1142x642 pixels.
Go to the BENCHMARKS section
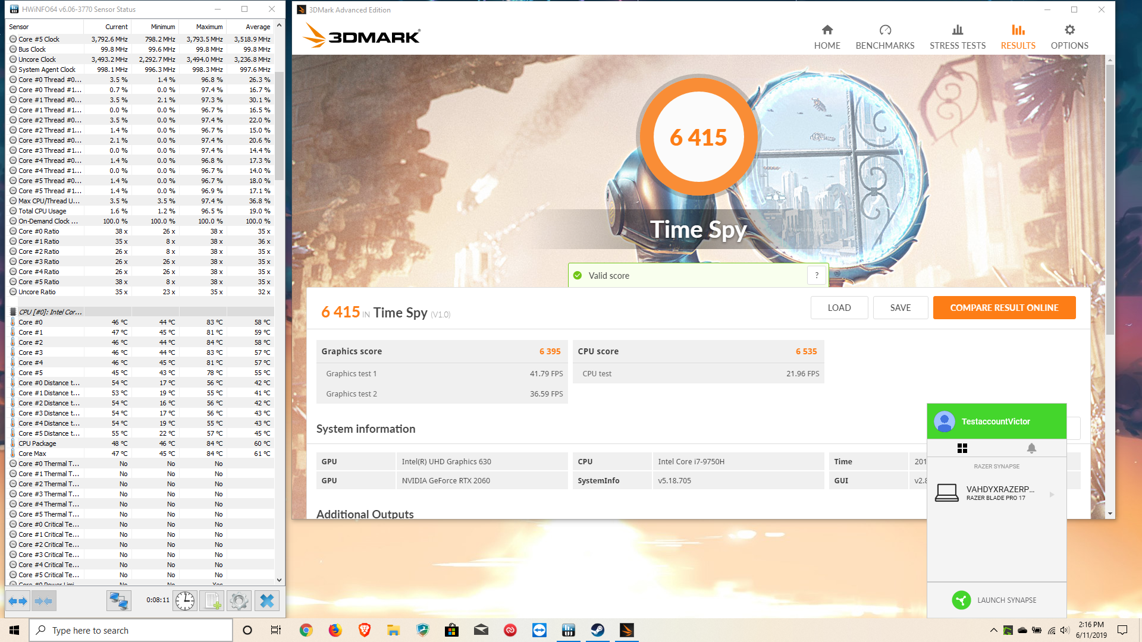coord(885,37)
